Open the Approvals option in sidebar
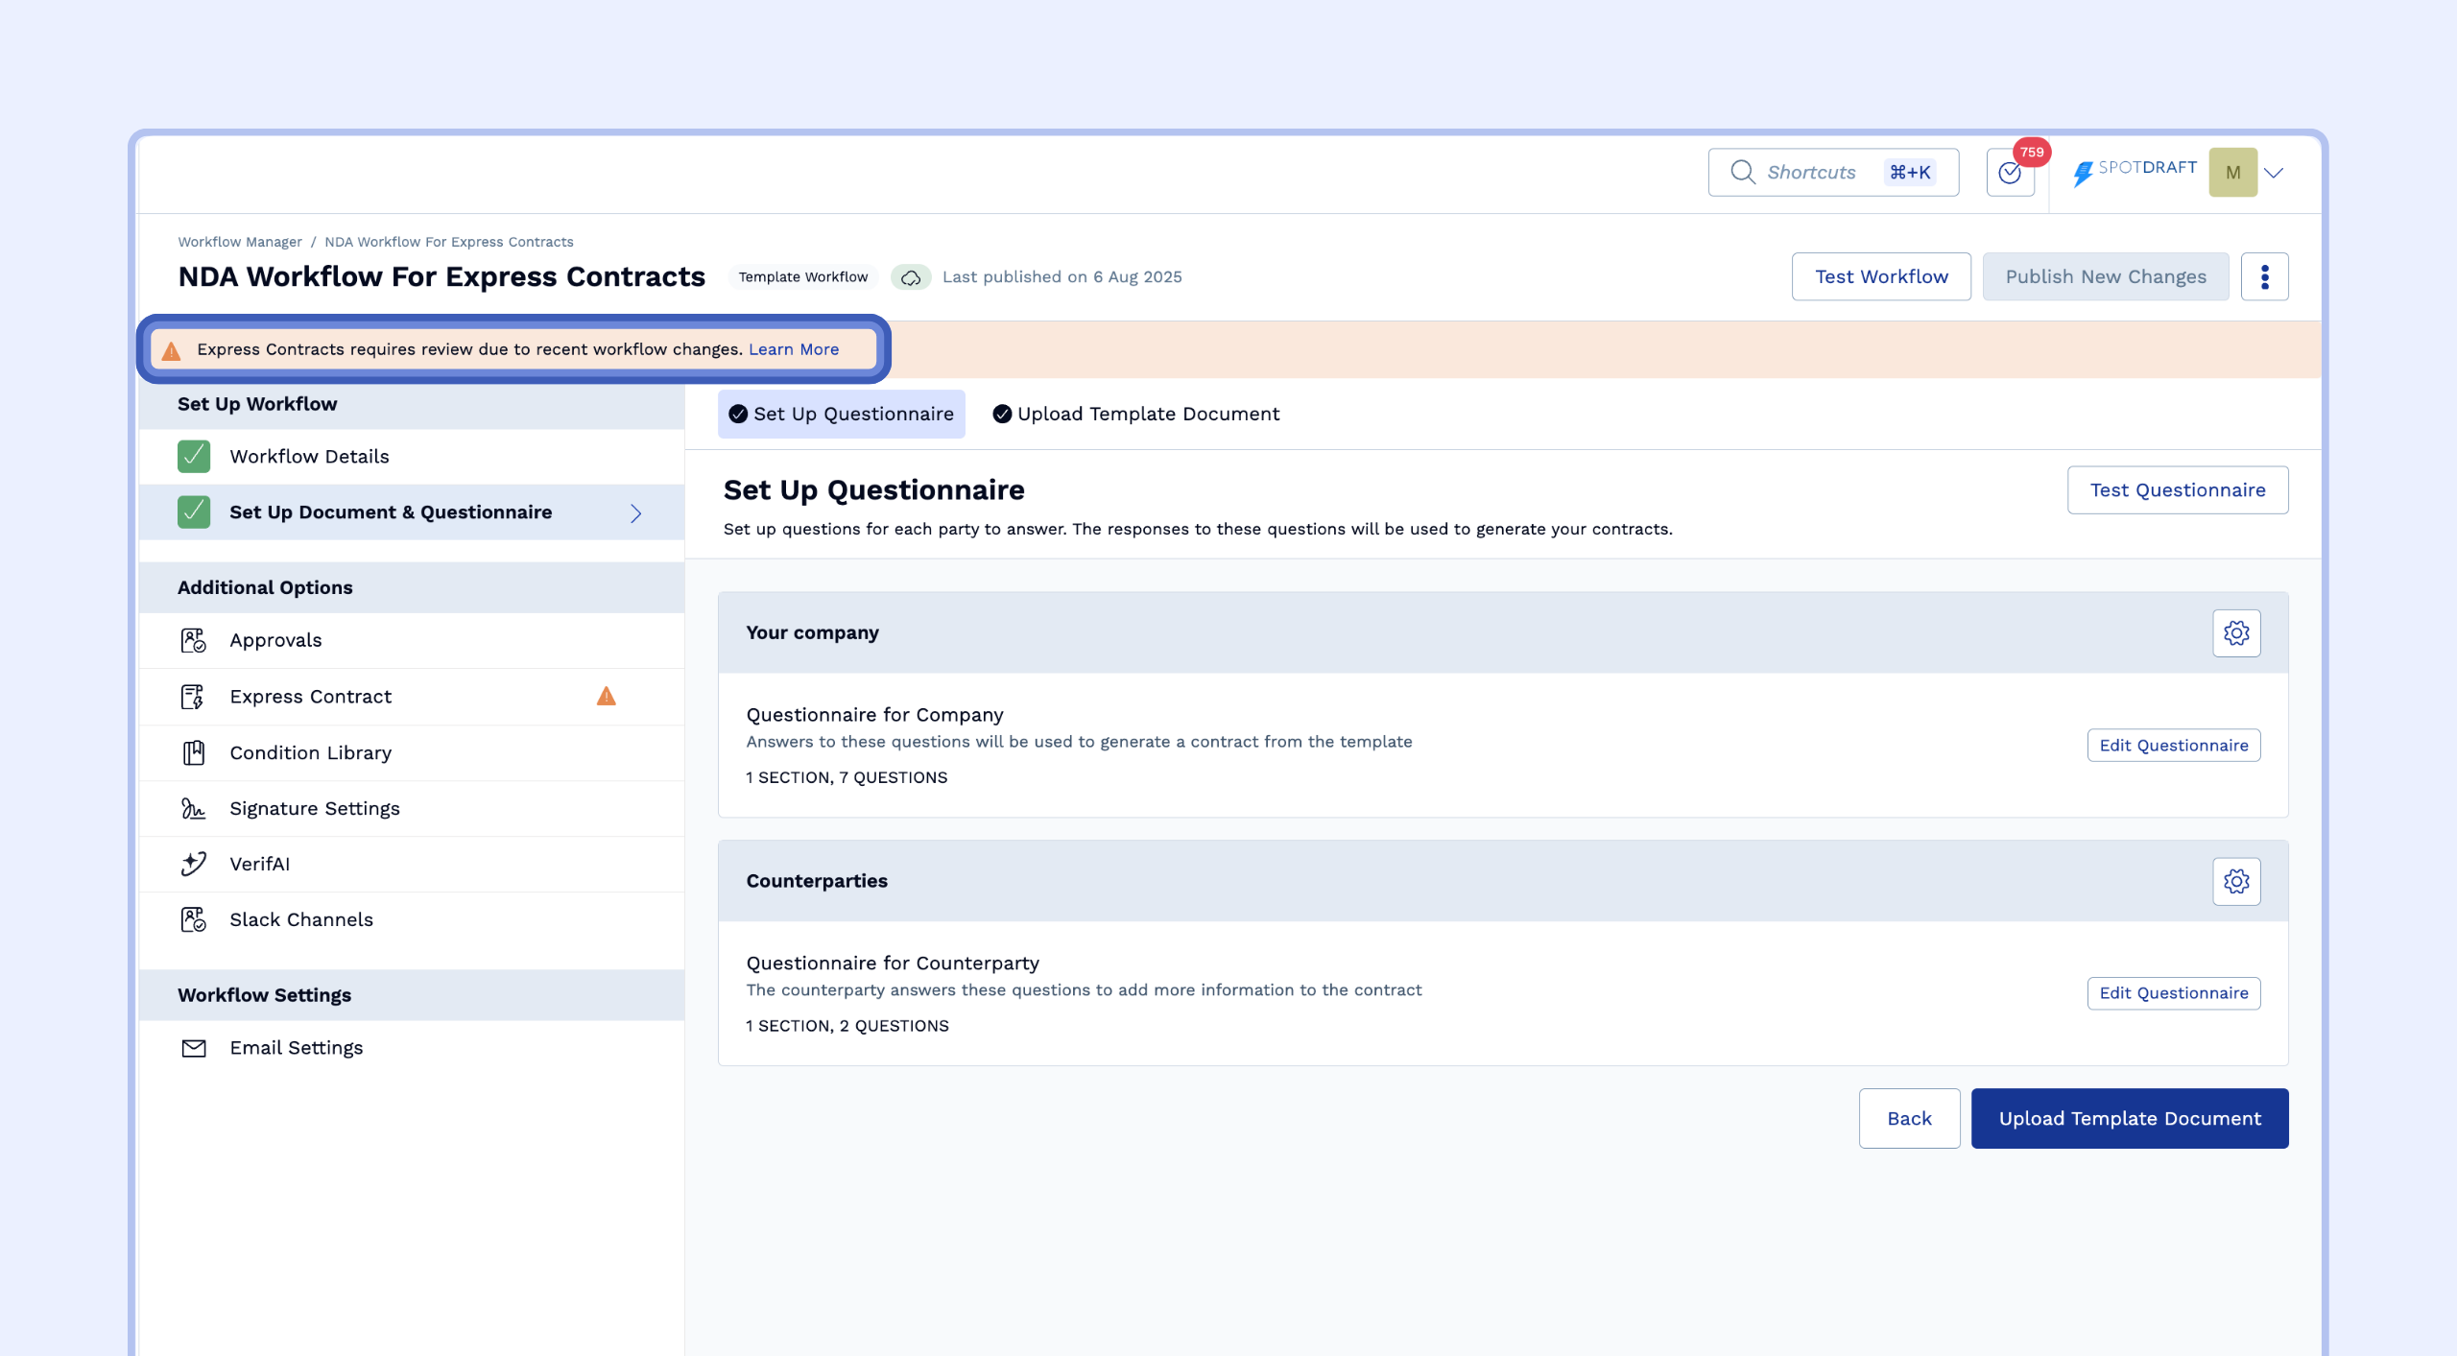 [275, 640]
